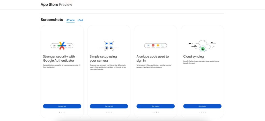Image resolution: width=265 pixels, height=121 pixels.
Task: Click the colorful Google Authenticator asterisk logo
Action: 62,46
